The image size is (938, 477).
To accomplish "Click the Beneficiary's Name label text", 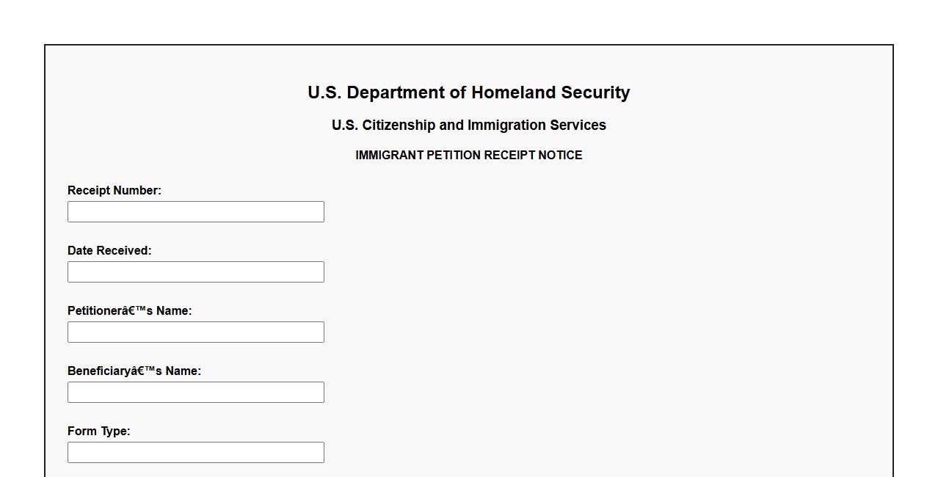I will point(134,371).
